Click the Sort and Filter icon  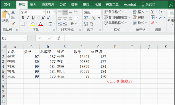(x=161, y=12)
